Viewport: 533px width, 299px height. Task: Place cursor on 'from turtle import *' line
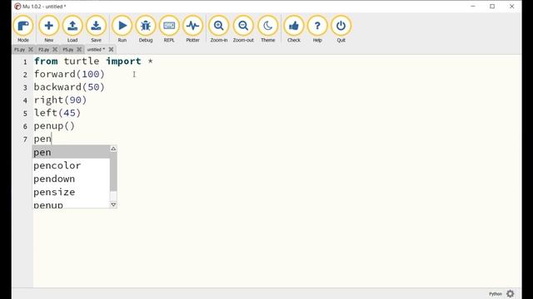point(93,61)
